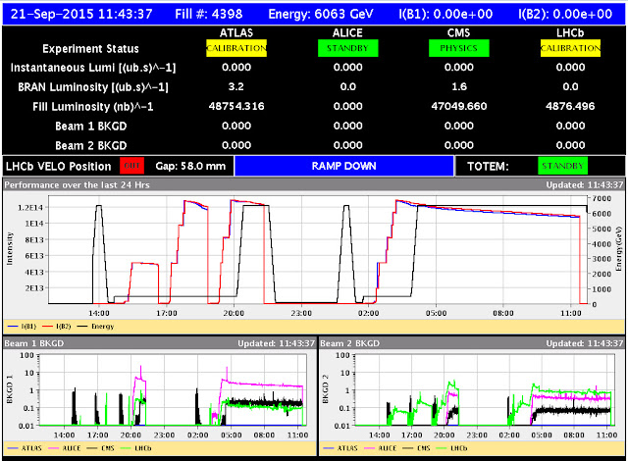
Task: Click the RAMP DOWN machine mode banner
Action: [x=344, y=166]
